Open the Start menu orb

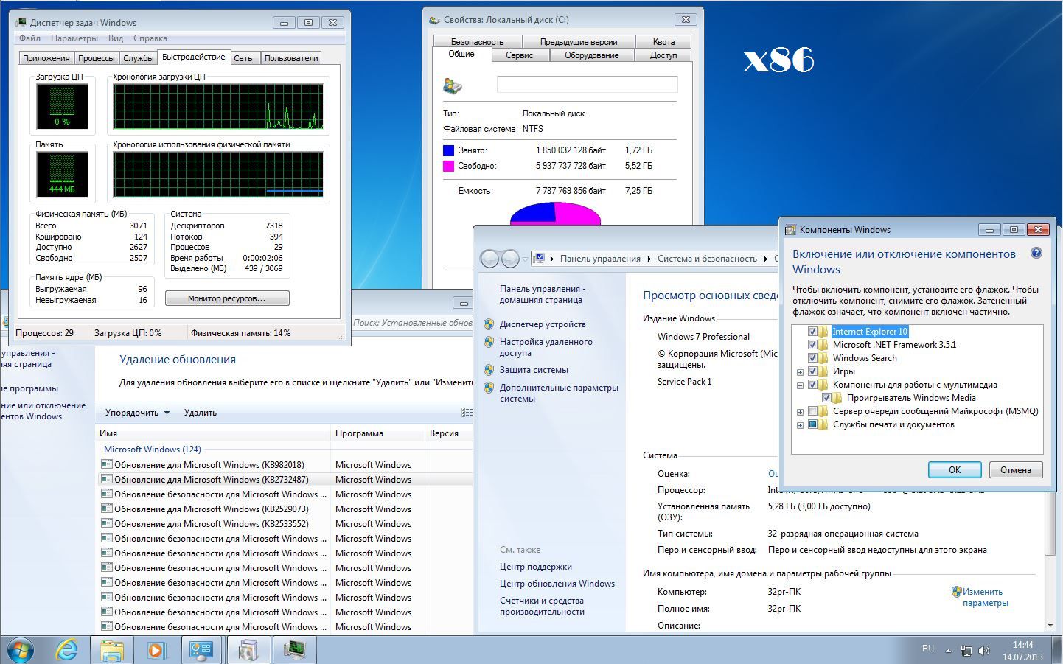click(x=20, y=650)
